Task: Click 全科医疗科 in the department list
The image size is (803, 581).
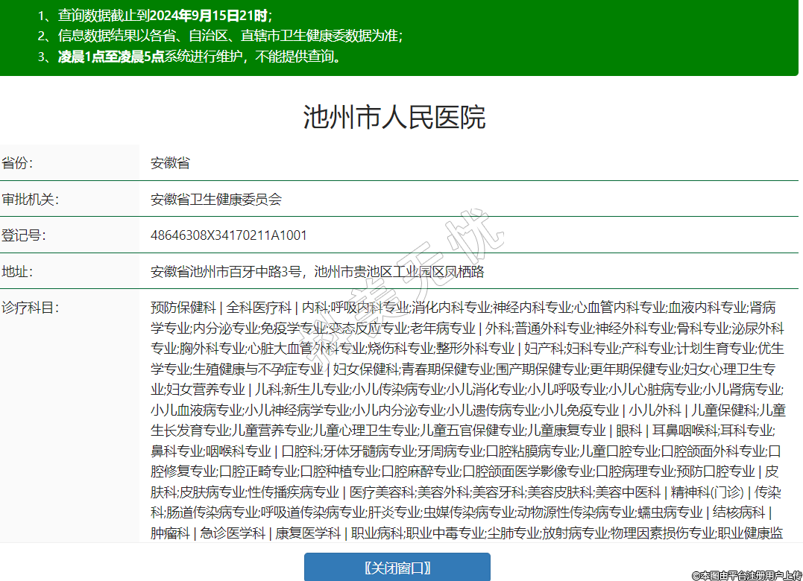Action: (x=258, y=307)
